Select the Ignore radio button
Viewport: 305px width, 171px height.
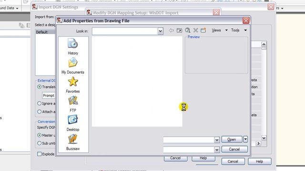click(x=39, y=104)
